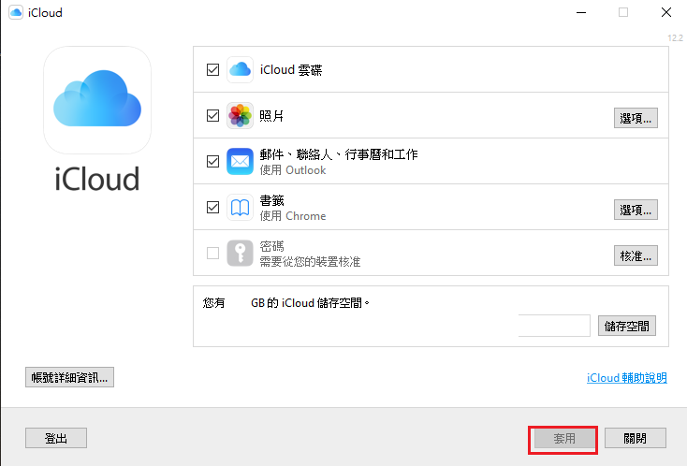The width and height of the screenshot is (687, 466).
Task: Click the large iCloud logo
Action: [x=97, y=100]
